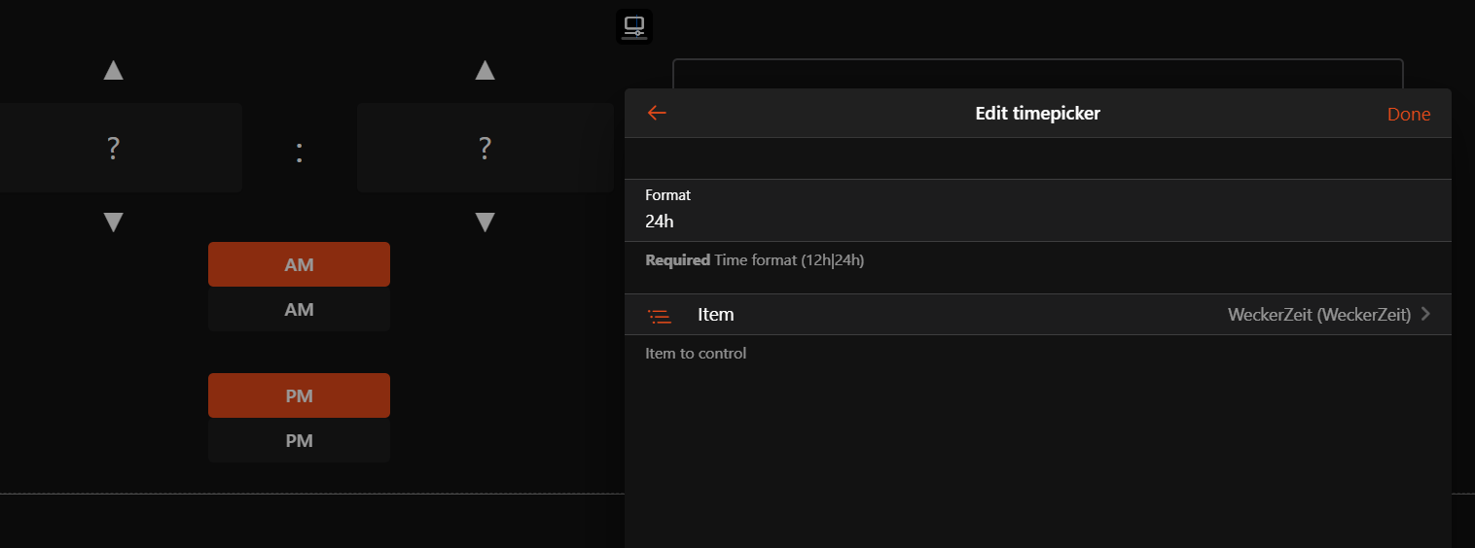Select the dark AM button

(x=299, y=310)
